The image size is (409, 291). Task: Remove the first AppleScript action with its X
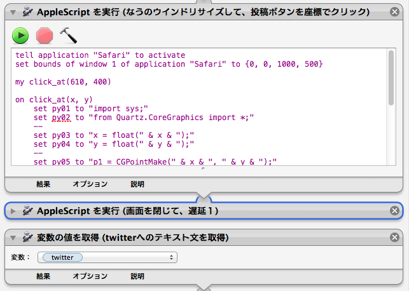(x=394, y=11)
